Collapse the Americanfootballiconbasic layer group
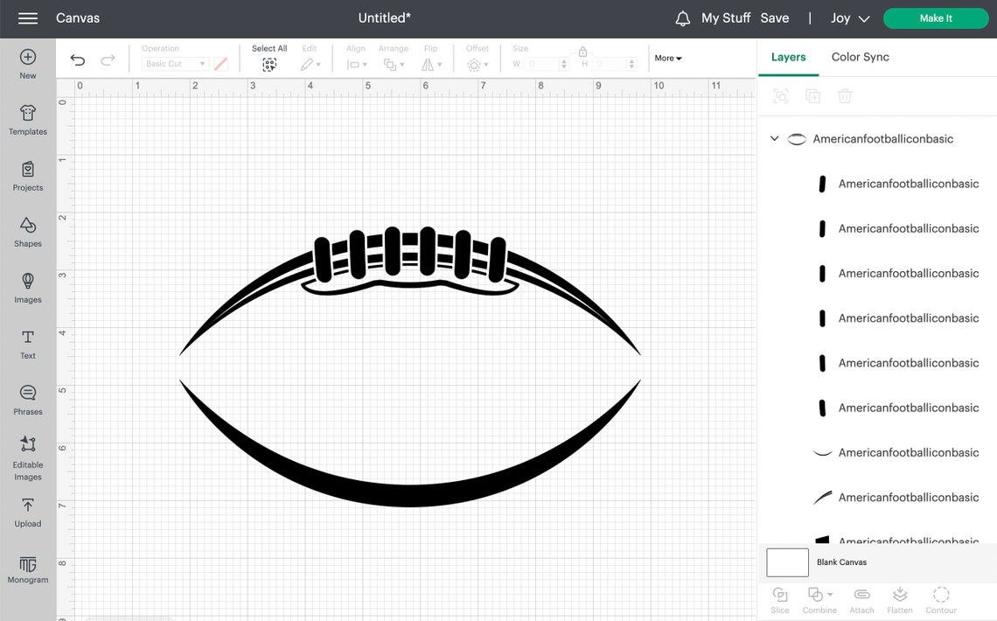The image size is (997, 621). [774, 138]
